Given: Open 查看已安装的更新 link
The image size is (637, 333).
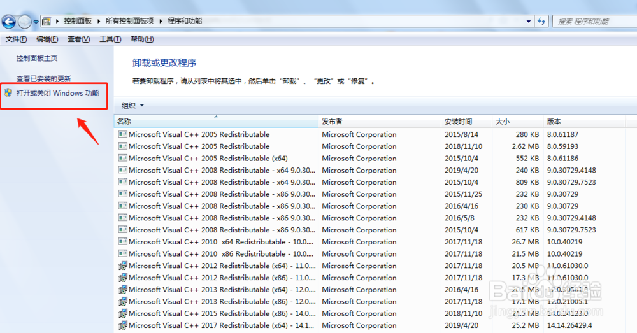Looking at the screenshot, I should (44, 78).
